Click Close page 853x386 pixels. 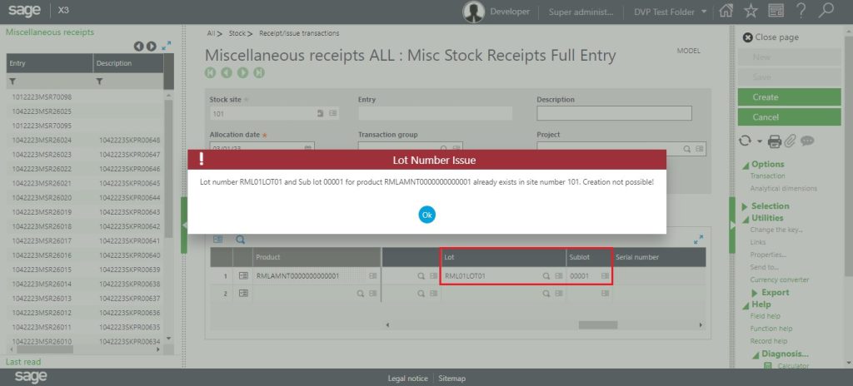pyautogui.click(x=771, y=37)
